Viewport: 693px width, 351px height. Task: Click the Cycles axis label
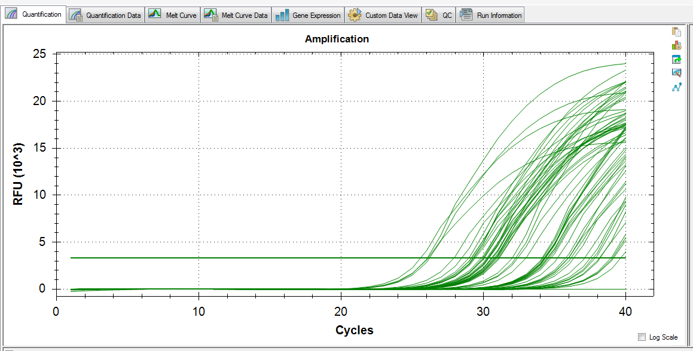[x=355, y=330]
